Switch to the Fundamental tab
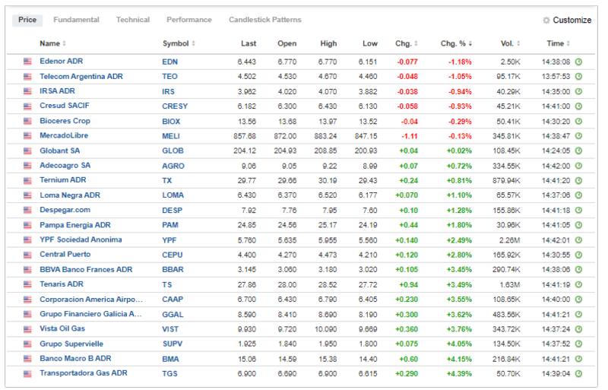Screen dimensions: 608x390 [76, 20]
